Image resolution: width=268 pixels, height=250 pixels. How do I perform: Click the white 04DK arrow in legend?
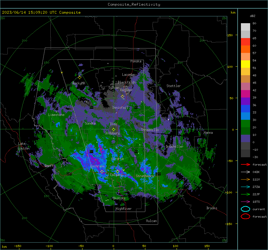pyautogui.click(x=245, y=172)
